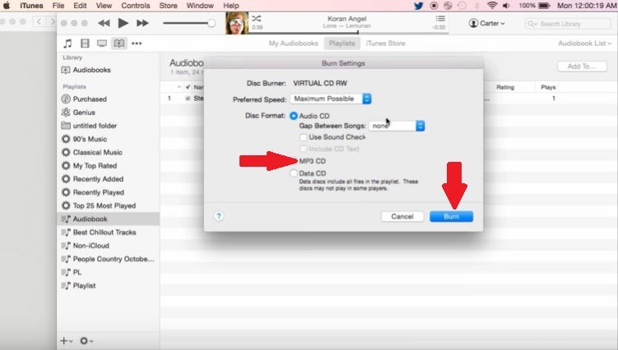Select the Playlists tab
The image size is (618, 350).
coord(342,44)
